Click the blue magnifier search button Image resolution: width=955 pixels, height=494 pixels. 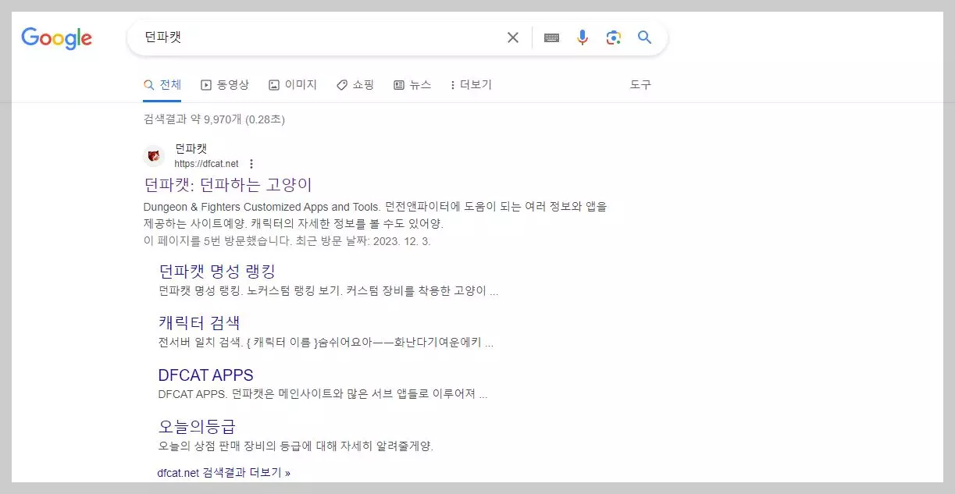[644, 37]
